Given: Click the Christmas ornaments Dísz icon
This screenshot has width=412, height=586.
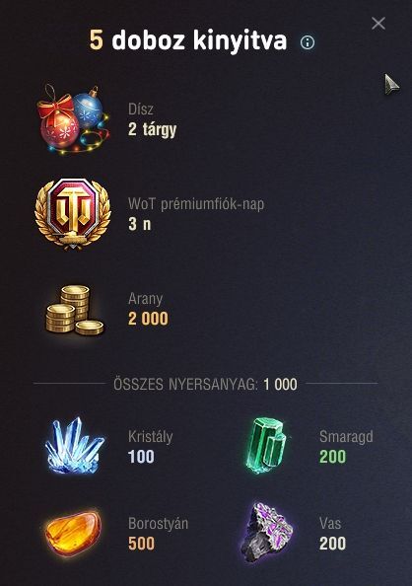Looking at the screenshot, I should click(73, 118).
